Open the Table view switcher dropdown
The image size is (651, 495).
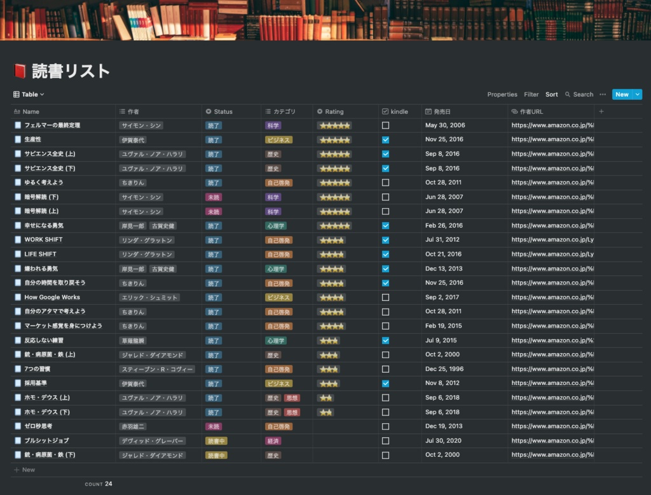pyautogui.click(x=29, y=94)
